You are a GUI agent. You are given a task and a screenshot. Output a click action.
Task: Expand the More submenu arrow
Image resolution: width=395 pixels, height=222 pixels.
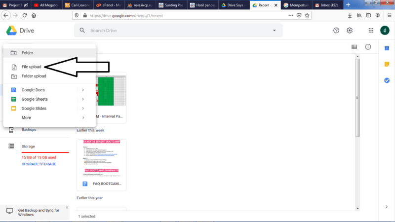pos(83,118)
